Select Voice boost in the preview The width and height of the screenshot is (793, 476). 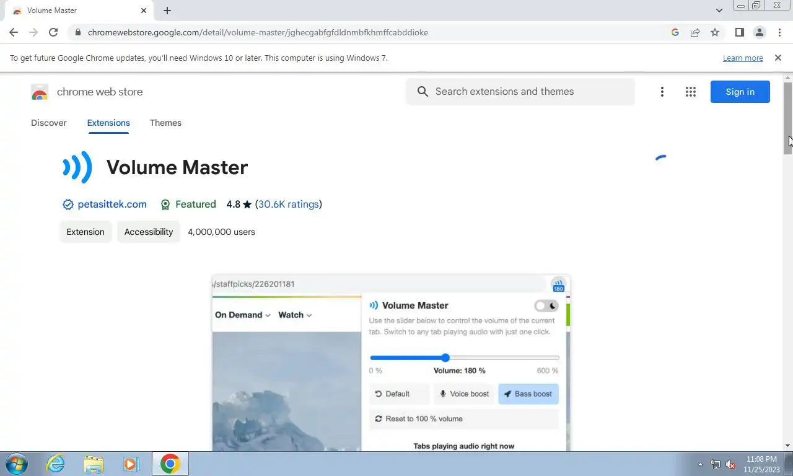[464, 394]
